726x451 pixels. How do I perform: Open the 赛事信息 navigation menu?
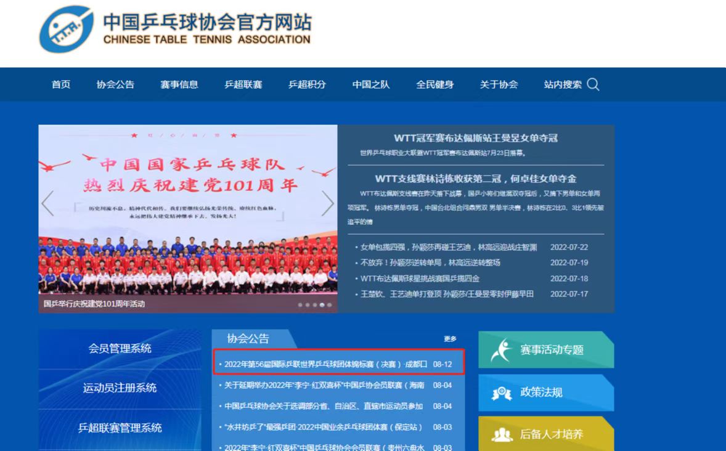(179, 84)
